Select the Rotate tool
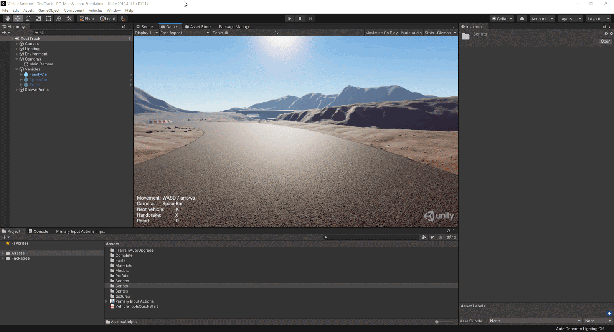This screenshot has height=332, width=614. [28, 18]
